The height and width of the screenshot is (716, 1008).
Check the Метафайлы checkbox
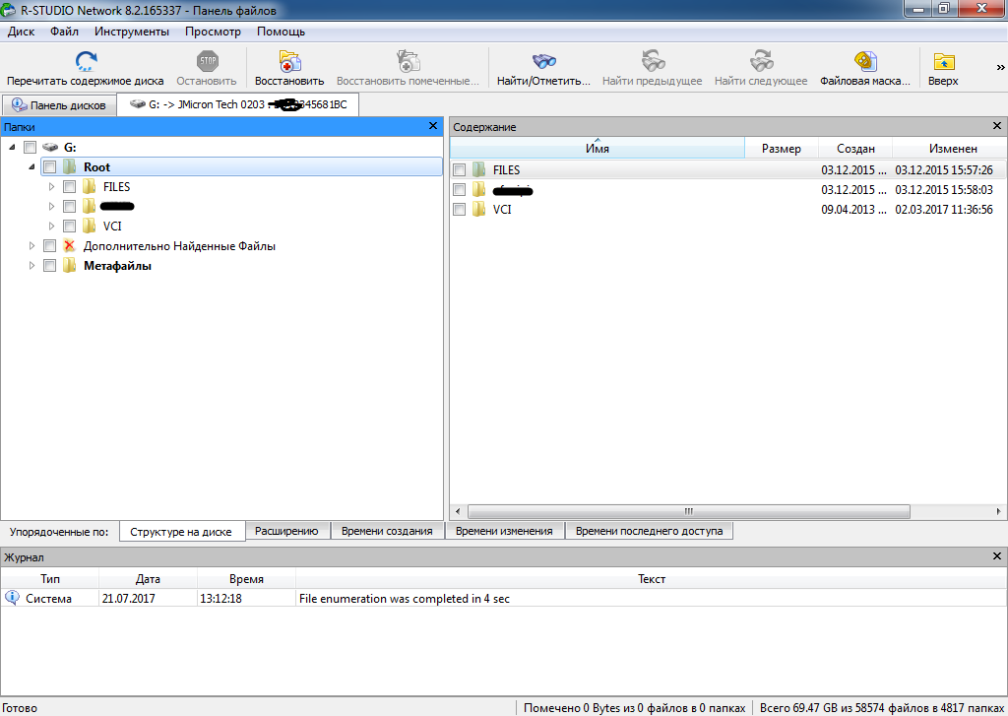pos(49,266)
